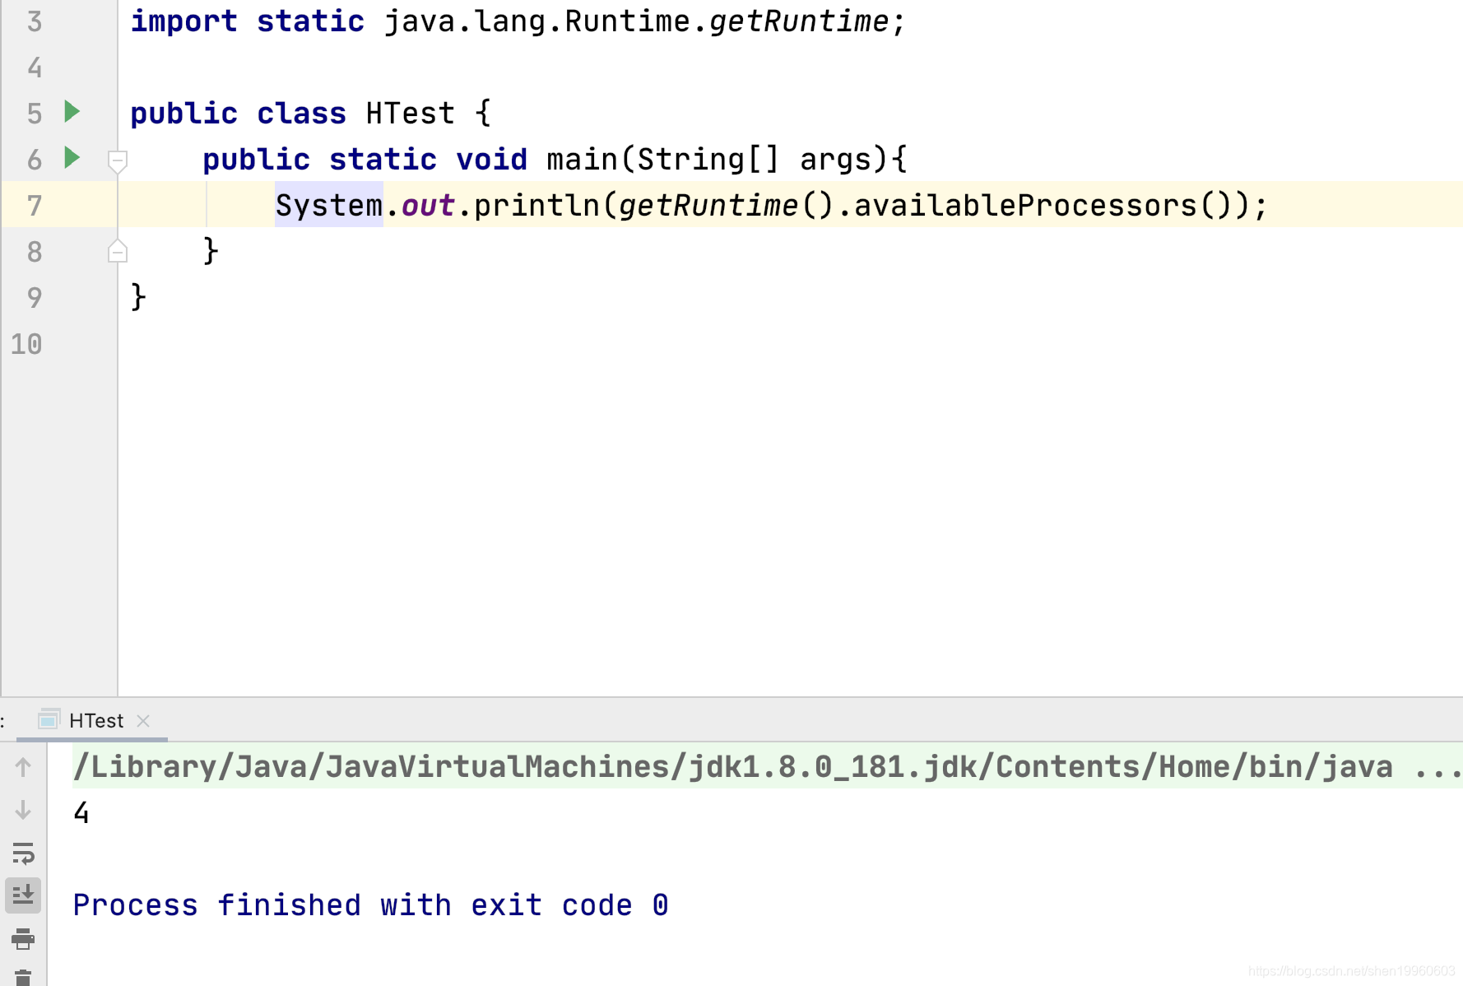Click the Up the Stack Trace arrow icon
The image size is (1463, 986).
pos(23,767)
